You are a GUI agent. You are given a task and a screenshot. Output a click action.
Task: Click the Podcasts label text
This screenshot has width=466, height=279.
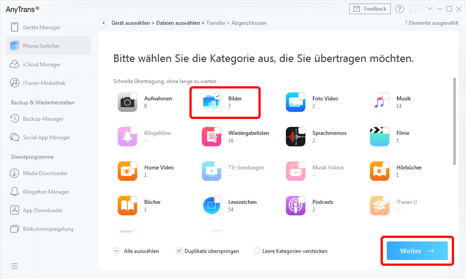point(323,202)
